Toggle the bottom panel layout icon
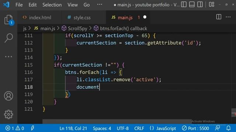Image resolution: width=236 pixels, height=132 pixels. [x=192, y=4]
